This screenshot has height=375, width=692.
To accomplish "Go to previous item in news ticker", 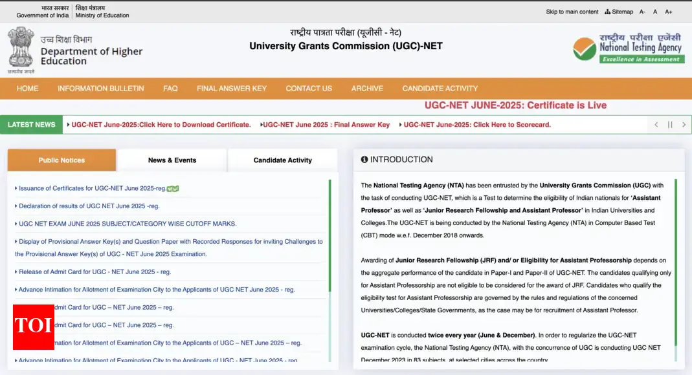I will pos(656,125).
